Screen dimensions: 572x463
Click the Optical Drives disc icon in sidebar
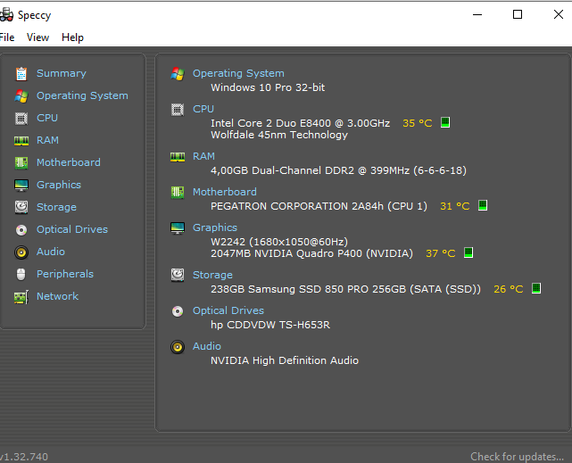pyautogui.click(x=21, y=229)
